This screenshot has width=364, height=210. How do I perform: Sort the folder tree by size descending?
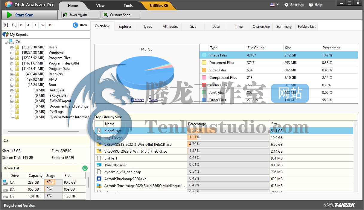(x=14, y=25)
